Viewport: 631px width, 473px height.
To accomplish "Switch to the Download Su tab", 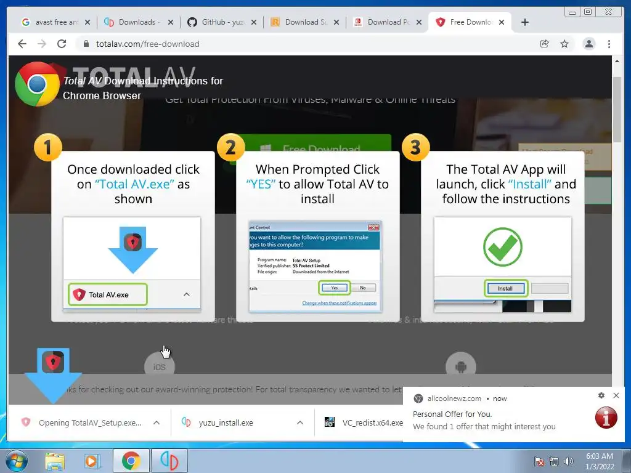I will (304, 22).
